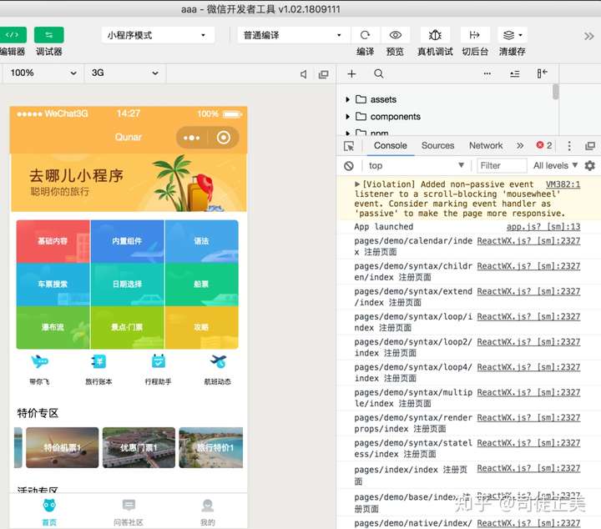Toggle the debugger panel button
This screenshot has height=529, width=601.
point(49,35)
